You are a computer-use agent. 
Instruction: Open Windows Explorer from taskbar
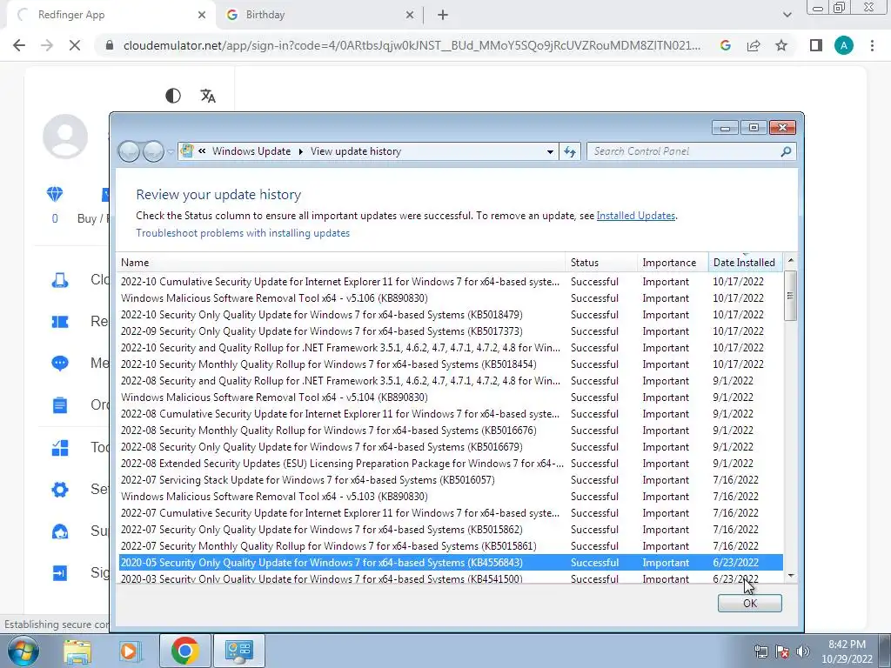(77, 651)
